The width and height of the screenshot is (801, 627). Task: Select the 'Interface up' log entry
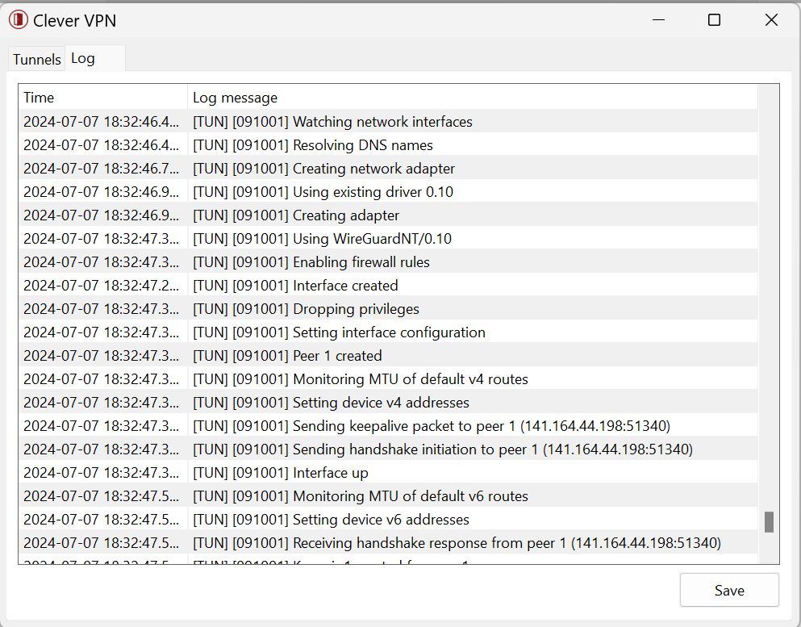tap(388, 473)
